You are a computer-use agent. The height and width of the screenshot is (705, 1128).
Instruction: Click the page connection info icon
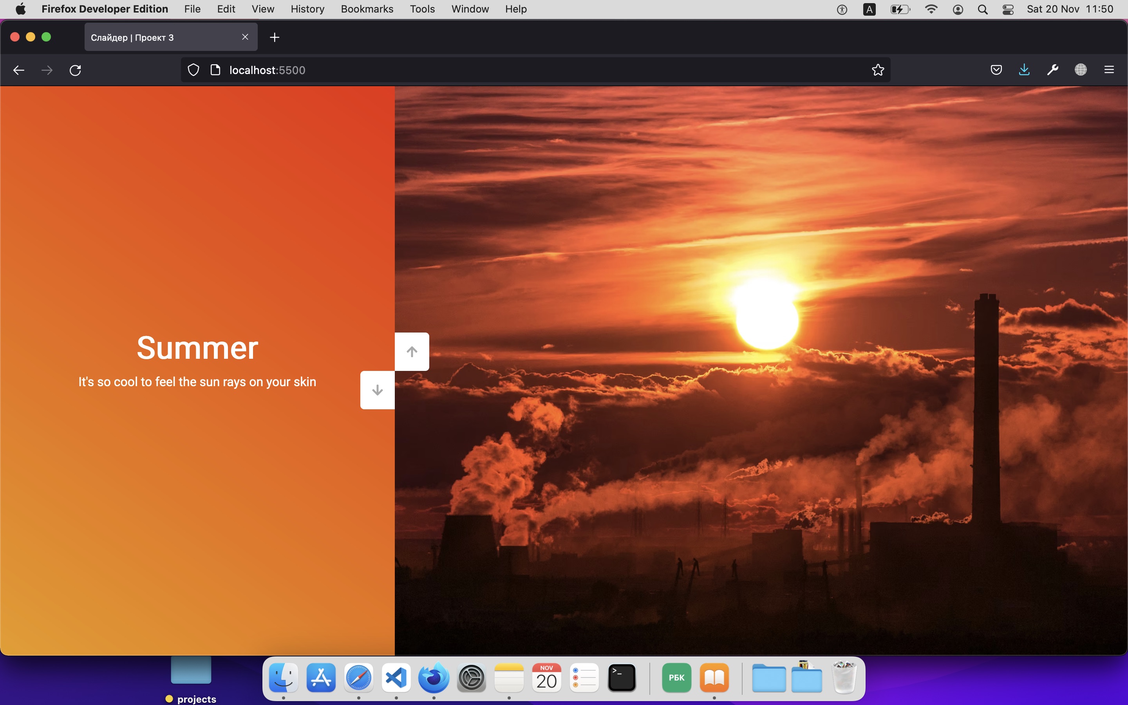click(215, 69)
